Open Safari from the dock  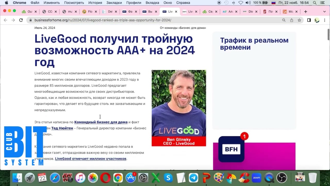(x=55, y=178)
